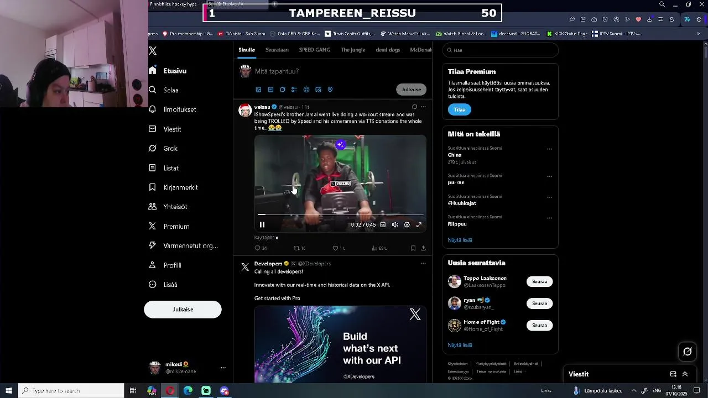The height and width of the screenshot is (398, 708).
Task: Follow Teppo Laaksonen
Action: (539, 281)
